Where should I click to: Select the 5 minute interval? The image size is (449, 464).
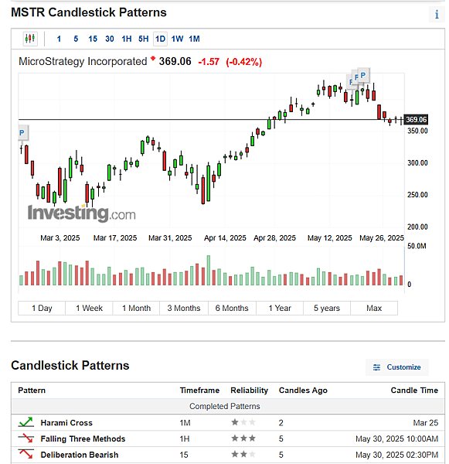click(76, 39)
